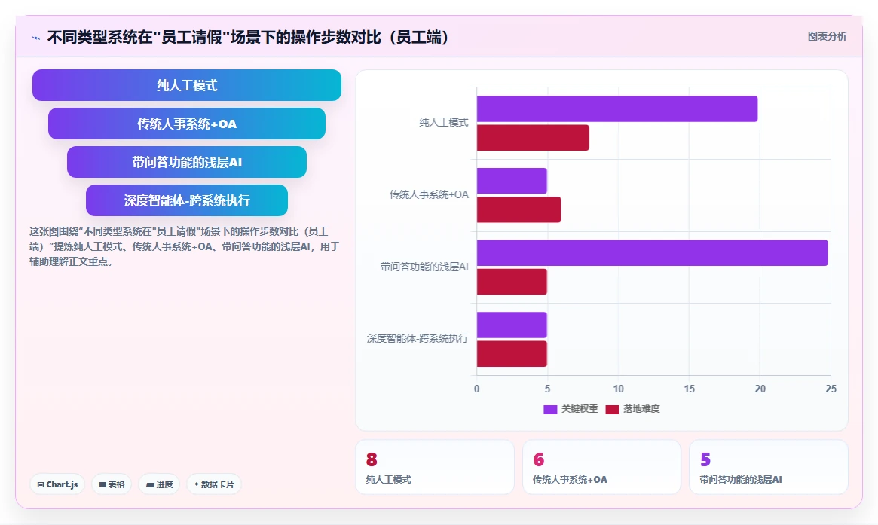This screenshot has width=878, height=525.
Task: Click the x-axis tick value 10
Action: click(618, 389)
